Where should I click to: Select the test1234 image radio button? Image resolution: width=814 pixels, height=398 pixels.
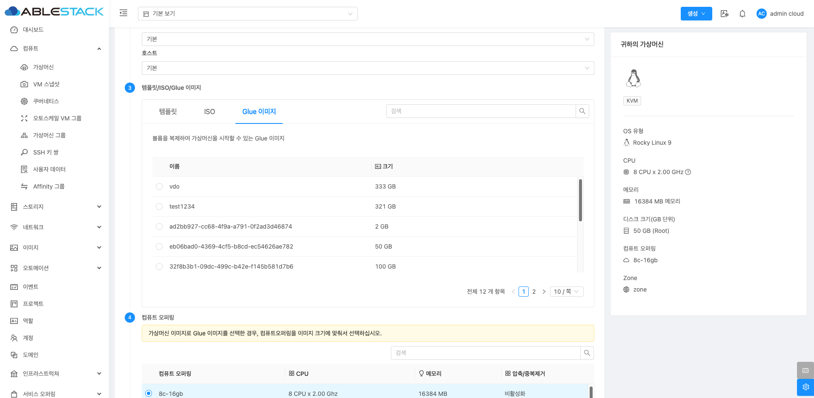point(159,206)
